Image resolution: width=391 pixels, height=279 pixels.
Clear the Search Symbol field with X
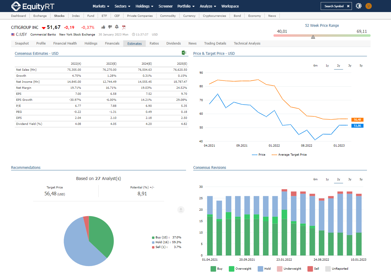[x=348, y=6]
